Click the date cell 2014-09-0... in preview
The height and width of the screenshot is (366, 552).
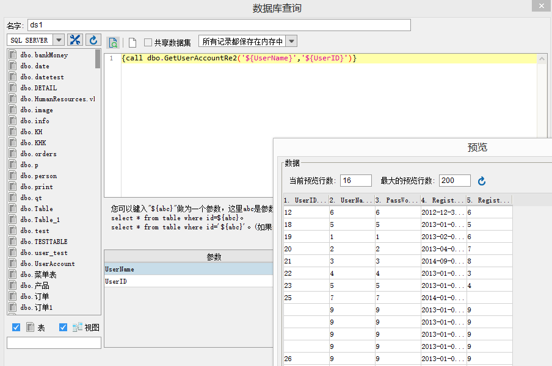click(443, 261)
